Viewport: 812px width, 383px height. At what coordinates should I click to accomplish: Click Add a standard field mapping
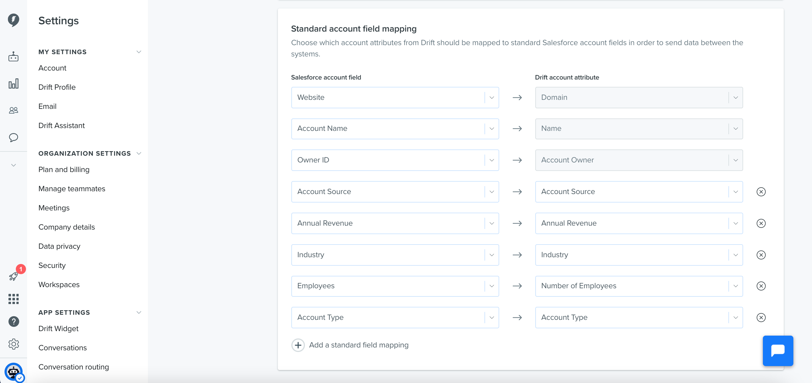359,345
